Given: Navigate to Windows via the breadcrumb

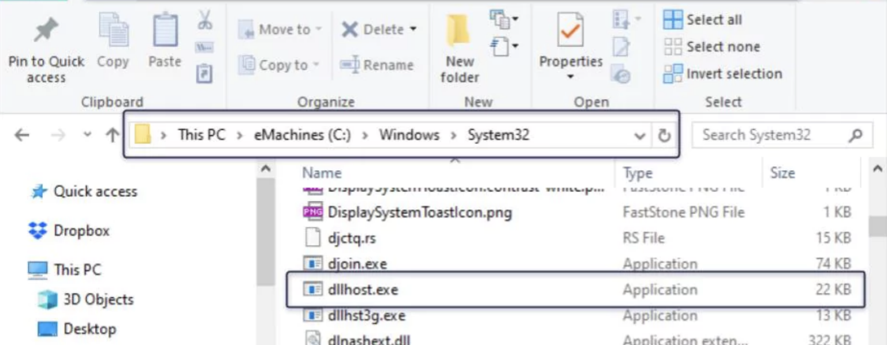Looking at the screenshot, I should point(409,135).
